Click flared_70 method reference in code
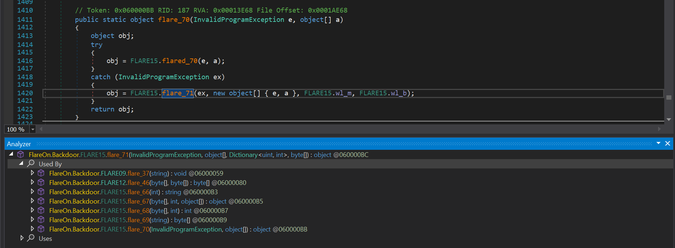 [x=179, y=61]
